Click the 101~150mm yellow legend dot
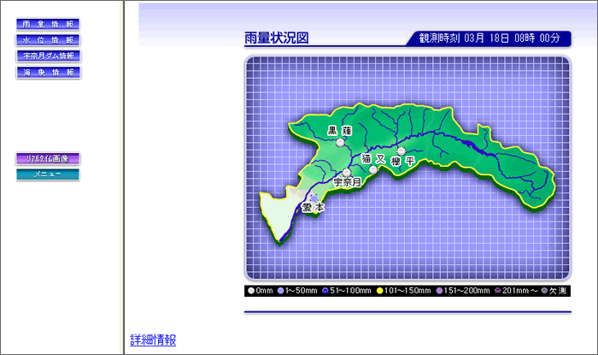 tap(379, 291)
